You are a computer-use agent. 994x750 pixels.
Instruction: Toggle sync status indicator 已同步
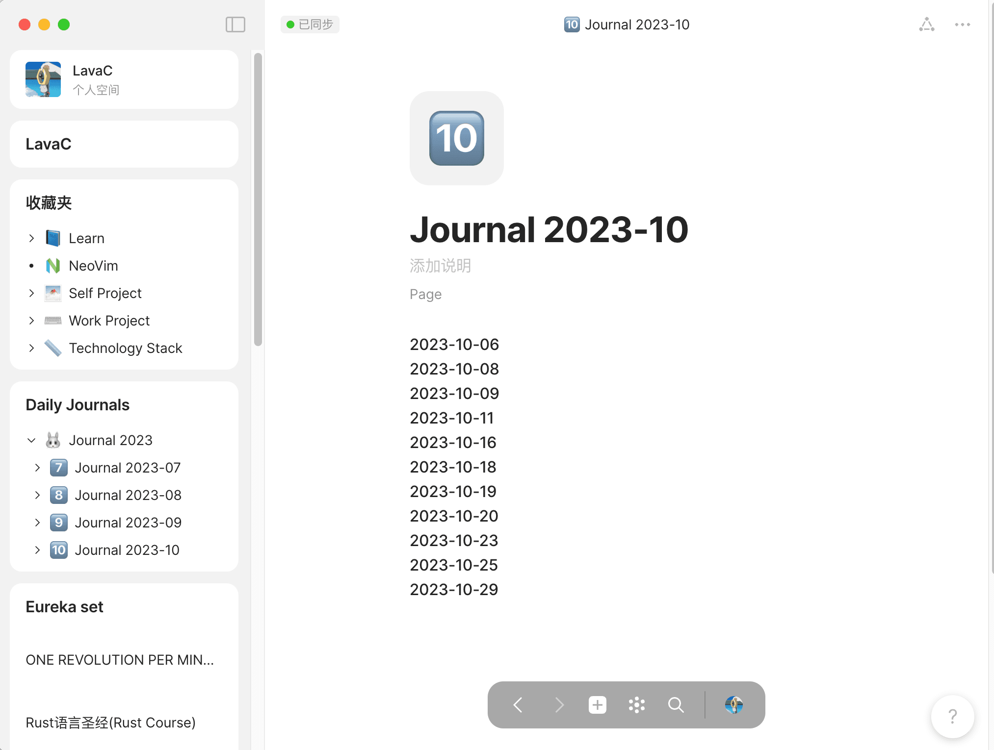(308, 24)
